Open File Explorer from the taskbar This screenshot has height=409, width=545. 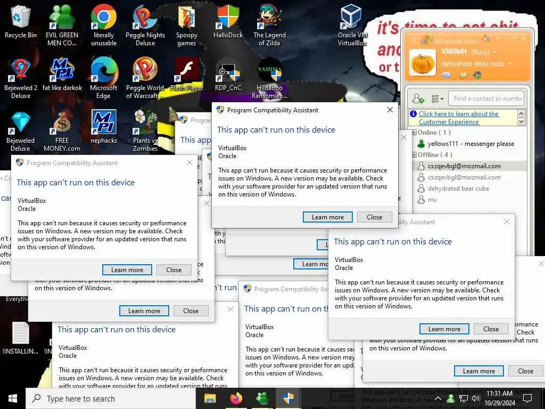(x=210, y=398)
